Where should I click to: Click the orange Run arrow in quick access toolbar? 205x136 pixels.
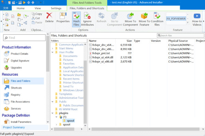coord(24,3)
